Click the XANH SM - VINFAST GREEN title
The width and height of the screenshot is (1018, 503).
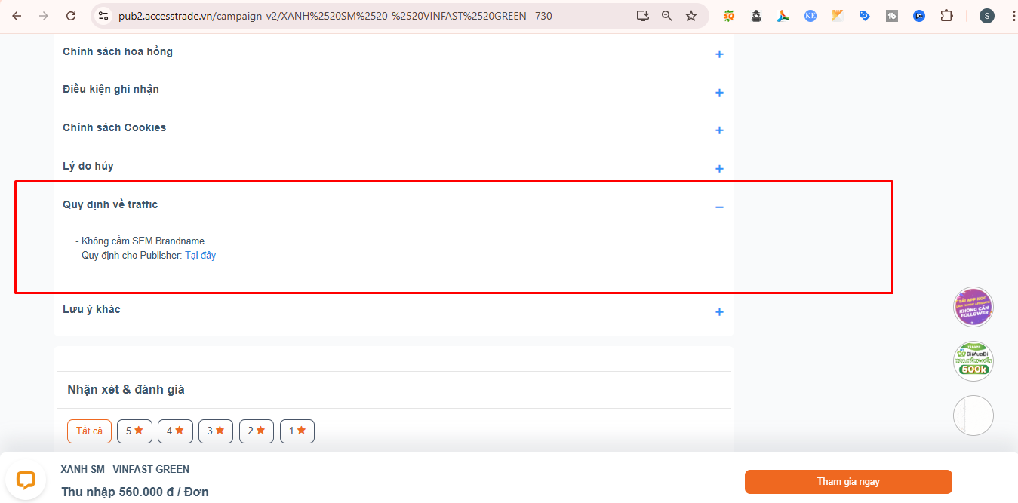coord(125,470)
